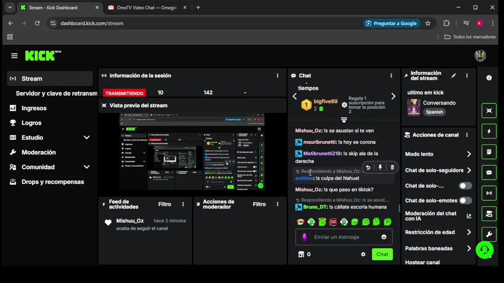Click the purple microphone icon in chat input
Viewport: 504px width, 283px height.
(304, 237)
